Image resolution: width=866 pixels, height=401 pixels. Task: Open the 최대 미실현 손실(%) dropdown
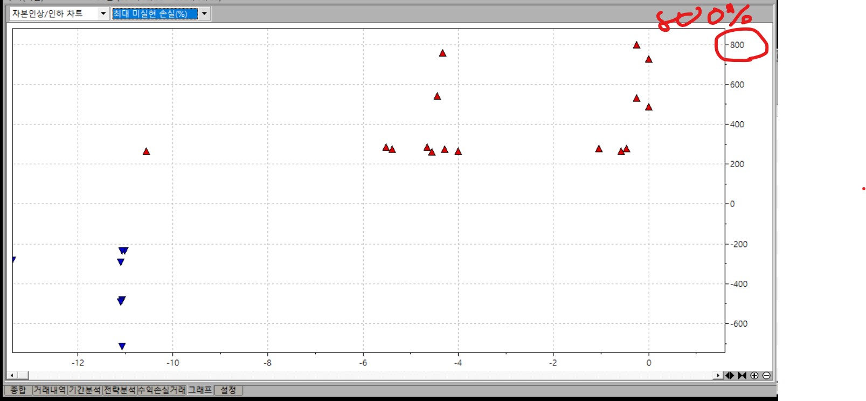(x=204, y=13)
